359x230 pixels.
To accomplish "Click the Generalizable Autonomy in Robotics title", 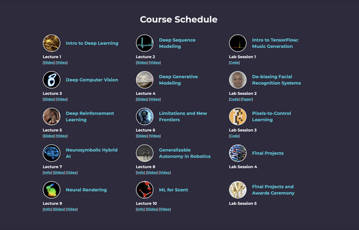I will click(185, 153).
